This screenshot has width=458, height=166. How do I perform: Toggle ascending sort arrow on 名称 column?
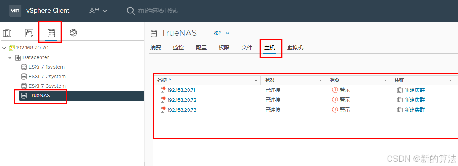tap(170, 80)
